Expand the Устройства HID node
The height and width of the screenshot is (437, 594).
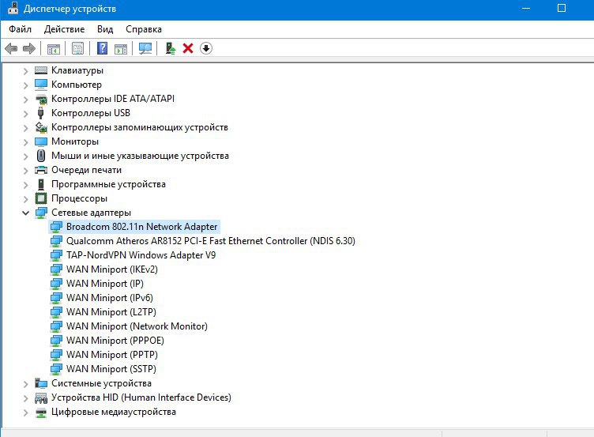25,398
